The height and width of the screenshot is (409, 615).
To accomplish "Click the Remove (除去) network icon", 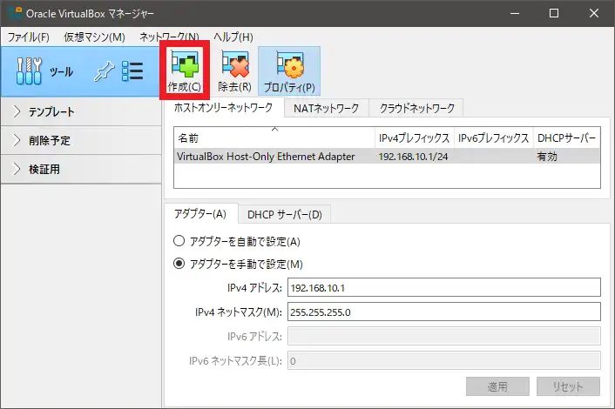I will coord(234,70).
